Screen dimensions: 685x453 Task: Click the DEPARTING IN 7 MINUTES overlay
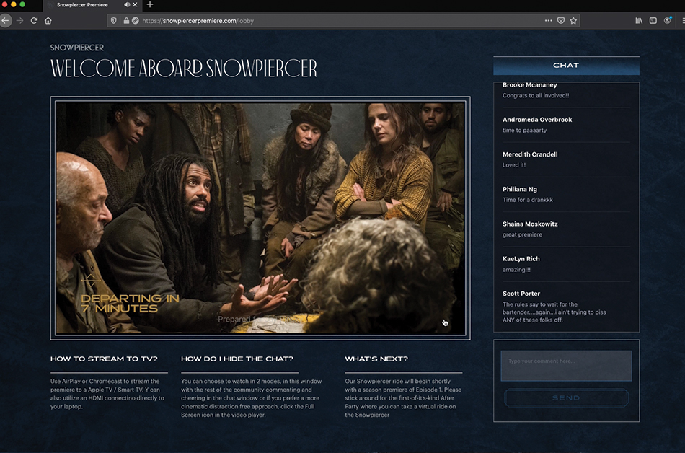click(x=130, y=303)
